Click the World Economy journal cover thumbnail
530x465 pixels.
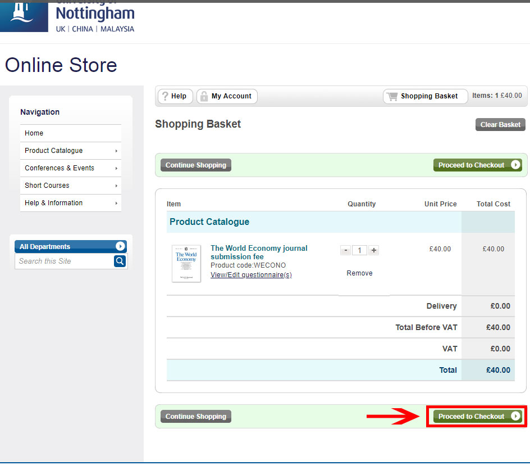click(186, 263)
